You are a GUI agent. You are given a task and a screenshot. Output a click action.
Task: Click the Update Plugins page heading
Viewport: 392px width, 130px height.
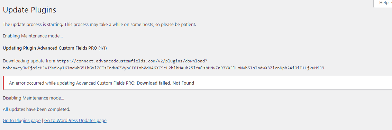(x=29, y=10)
